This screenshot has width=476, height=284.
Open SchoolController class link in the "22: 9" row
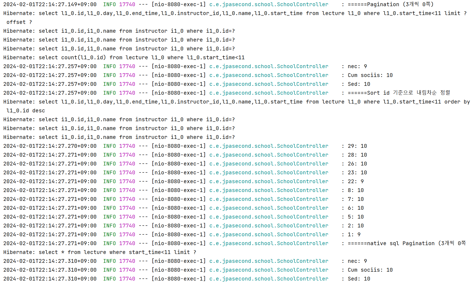click(x=269, y=181)
